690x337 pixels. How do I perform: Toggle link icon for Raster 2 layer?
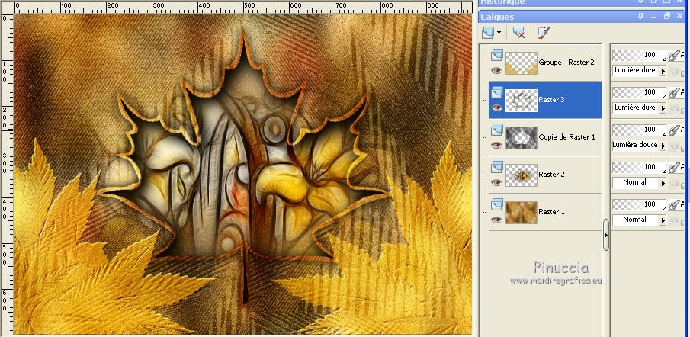(x=673, y=168)
